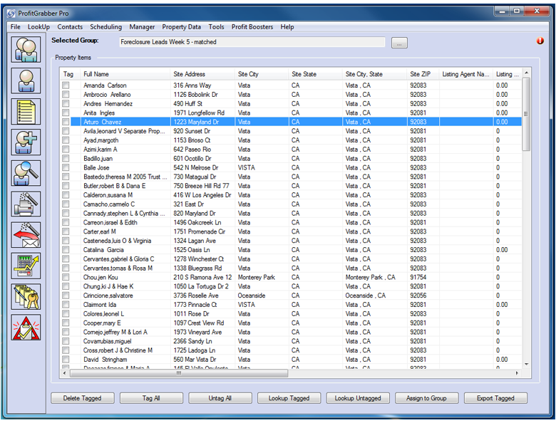Click the vertical scrollbar up arrow
Image resolution: width=556 pixels, height=423 pixels.
click(527, 73)
